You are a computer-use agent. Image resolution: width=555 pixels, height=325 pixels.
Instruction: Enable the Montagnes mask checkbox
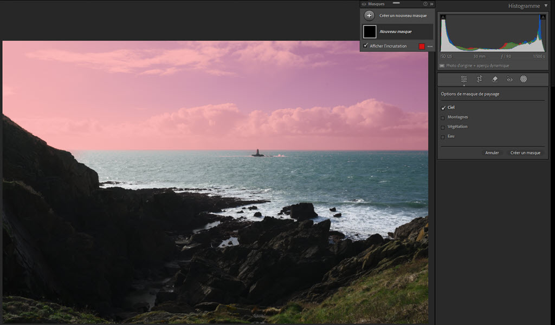pyautogui.click(x=443, y=117)
